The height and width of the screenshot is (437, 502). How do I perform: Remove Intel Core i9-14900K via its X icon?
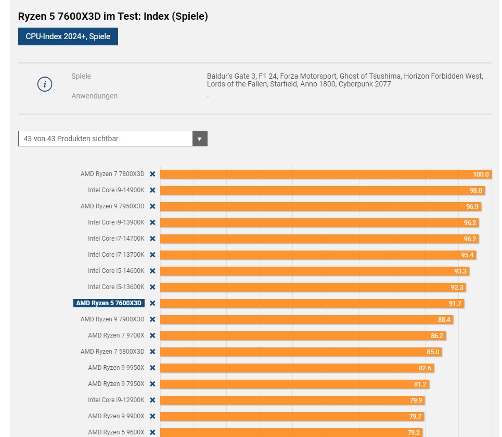(x=152, y=190)
